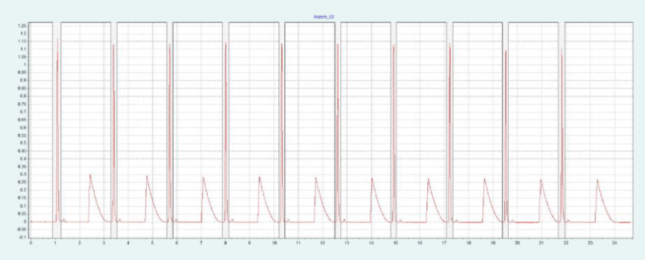
Task: Click the gray gap band near time 3.4
Action: (x=113, y=130)
